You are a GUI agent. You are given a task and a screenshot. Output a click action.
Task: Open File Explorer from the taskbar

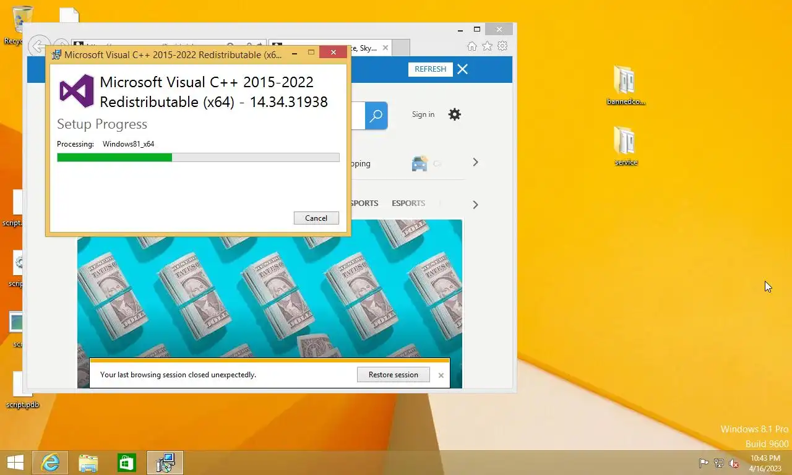[88, 463]
